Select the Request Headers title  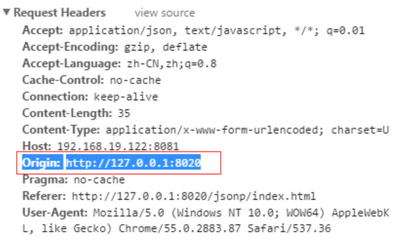60,13
